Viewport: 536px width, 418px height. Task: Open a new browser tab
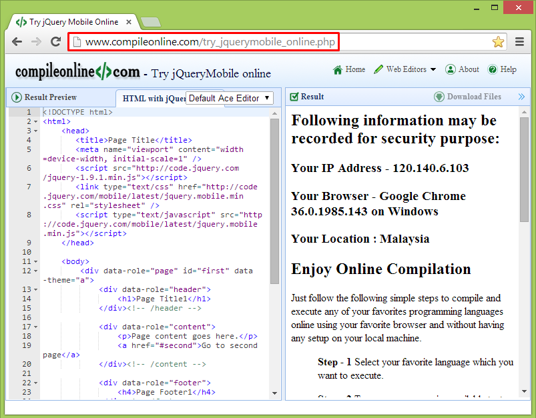pyautogui.click(x=150, y=22)
